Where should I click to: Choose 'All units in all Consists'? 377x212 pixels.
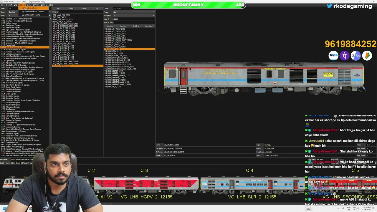pyautogui.click(x=31, y=15)
